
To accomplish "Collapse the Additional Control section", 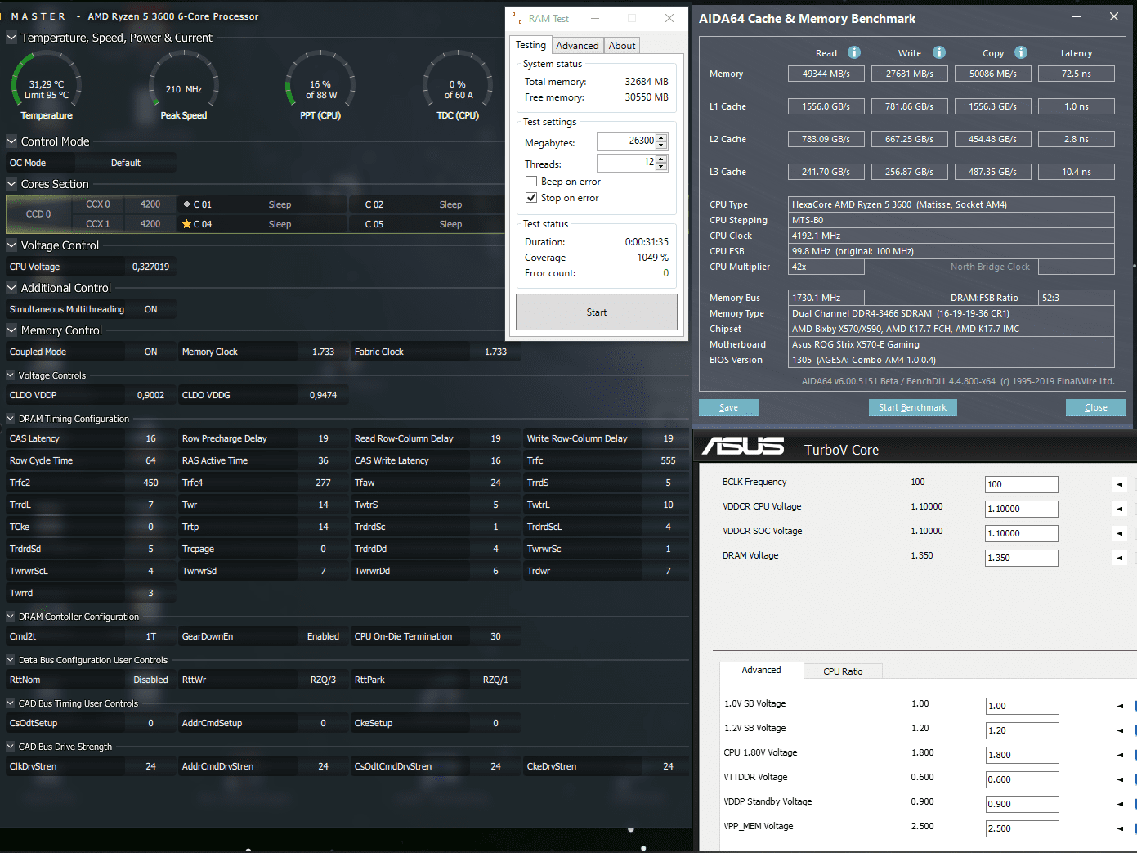I will click(x=11, y=288).
